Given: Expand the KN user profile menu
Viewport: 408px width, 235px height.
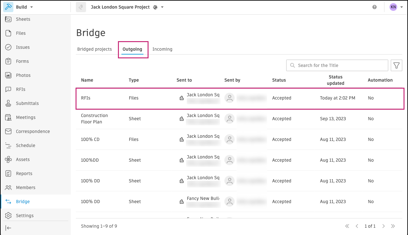Looking at the screenshot, I should click(x=396, y=7).
